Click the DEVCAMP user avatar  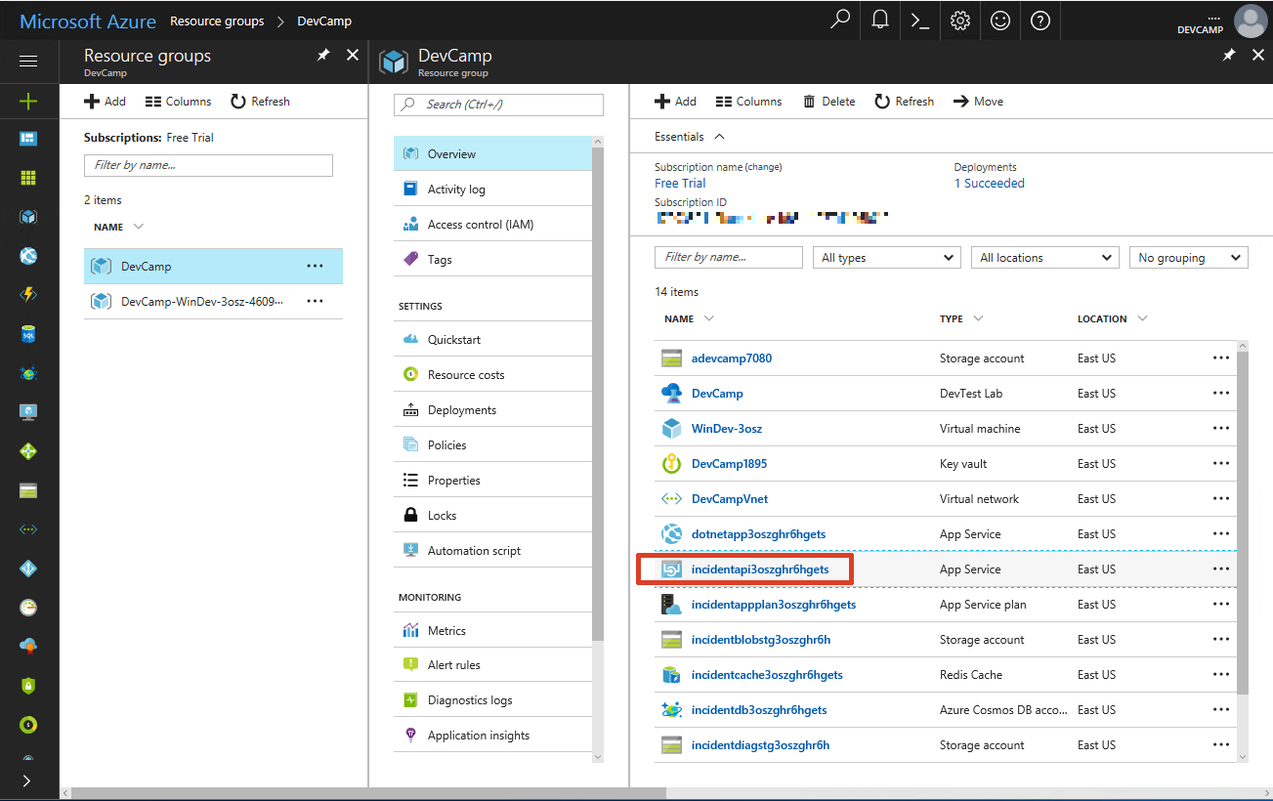pyautogui.click(x=1250, y=20)
